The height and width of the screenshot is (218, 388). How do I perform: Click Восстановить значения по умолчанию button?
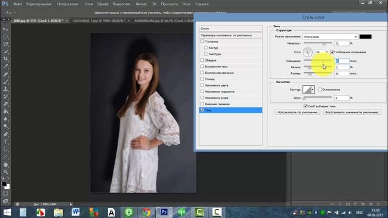coord(352,112)
